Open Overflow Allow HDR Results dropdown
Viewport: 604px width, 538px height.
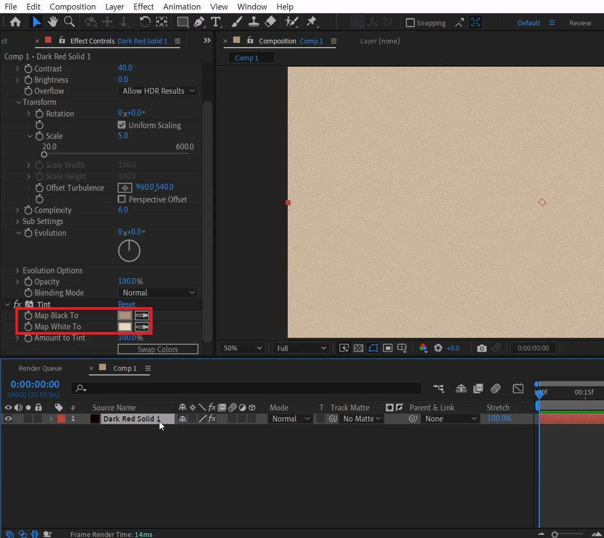point(158,91)
